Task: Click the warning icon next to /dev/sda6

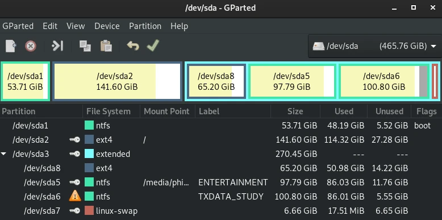Action: 74,196
